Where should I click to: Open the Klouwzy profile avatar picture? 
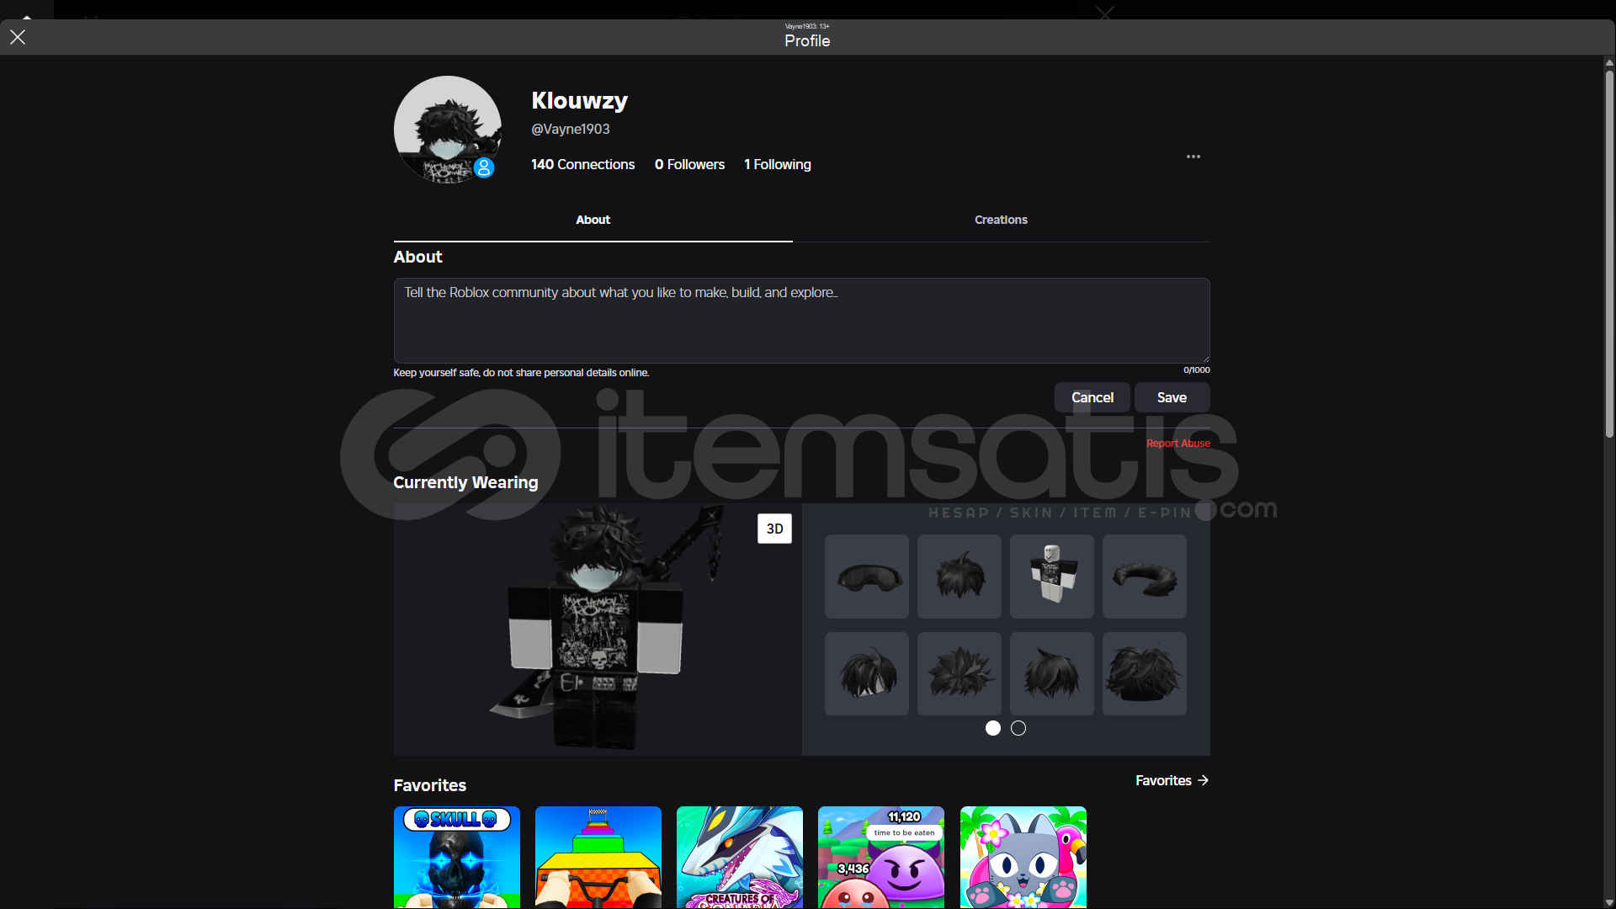(448, 130)
